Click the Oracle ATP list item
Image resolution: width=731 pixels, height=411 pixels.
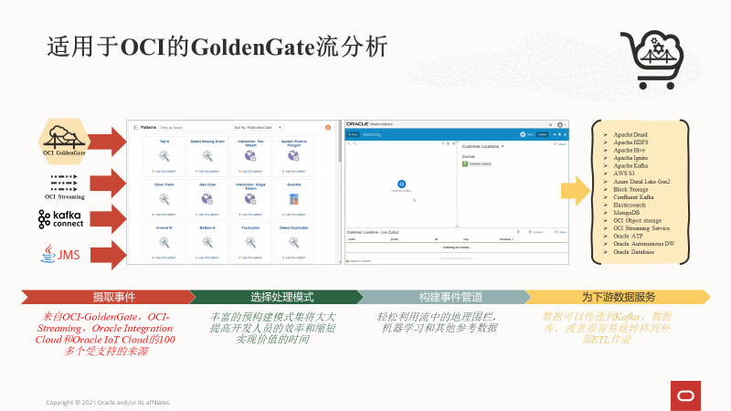click(628, 237)
